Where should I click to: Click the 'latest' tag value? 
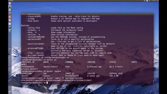point(46,76)
